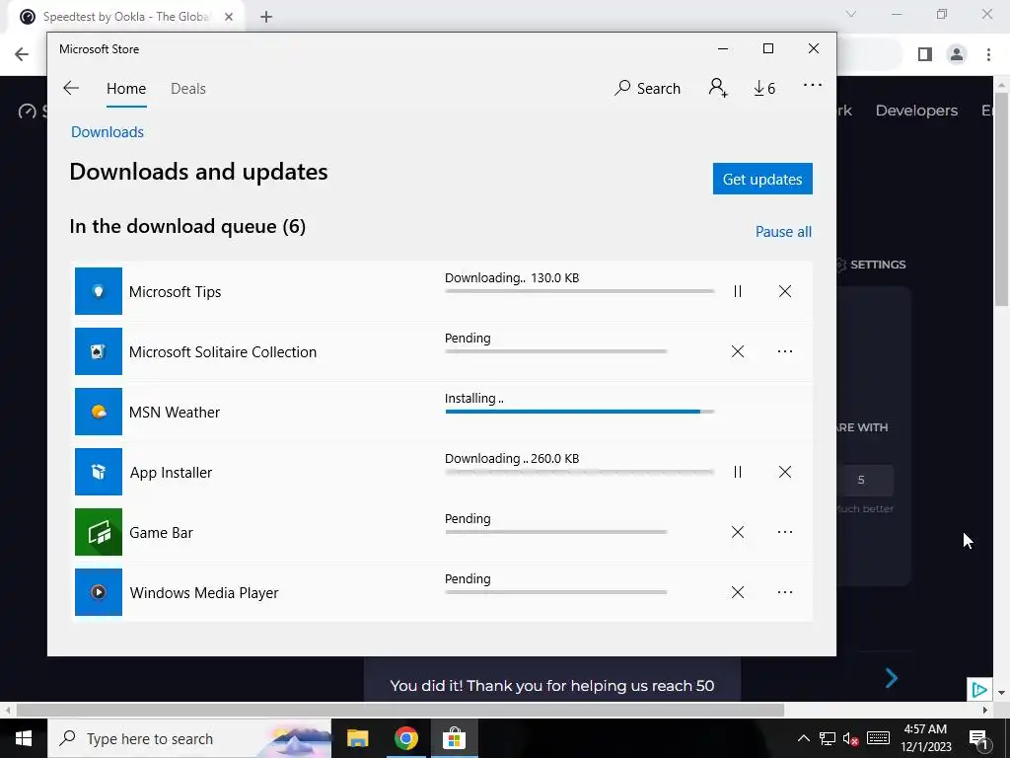Click the MSN Weather installing progress bar

[579, 412]
